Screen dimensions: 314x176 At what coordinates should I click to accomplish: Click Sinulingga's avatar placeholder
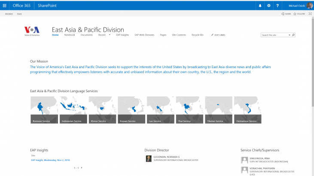point(244,160)
